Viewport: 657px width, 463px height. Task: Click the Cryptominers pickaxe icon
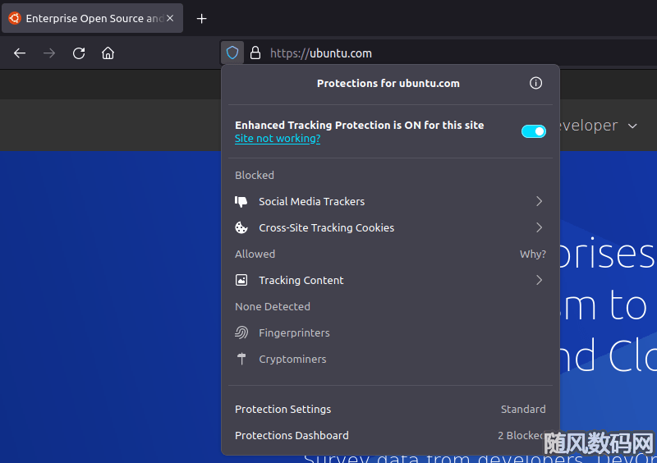pyautogui.click(x=241, y=359)
